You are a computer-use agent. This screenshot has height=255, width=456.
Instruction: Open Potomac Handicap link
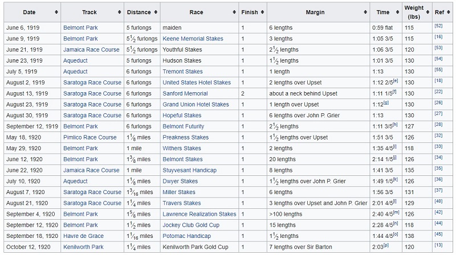point(187,236)
